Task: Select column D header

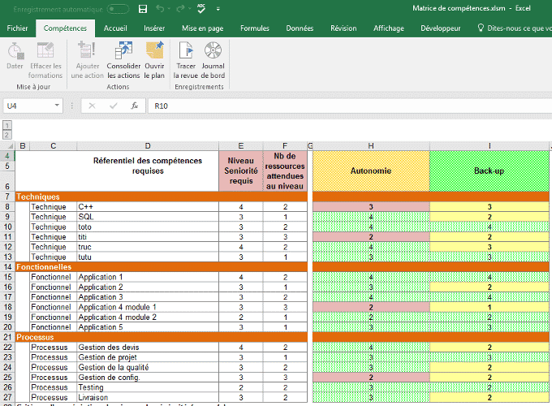Action: coord(148,146)
